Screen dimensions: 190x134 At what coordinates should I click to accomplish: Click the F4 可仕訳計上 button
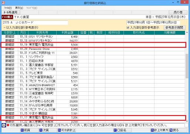coord(66,130)
